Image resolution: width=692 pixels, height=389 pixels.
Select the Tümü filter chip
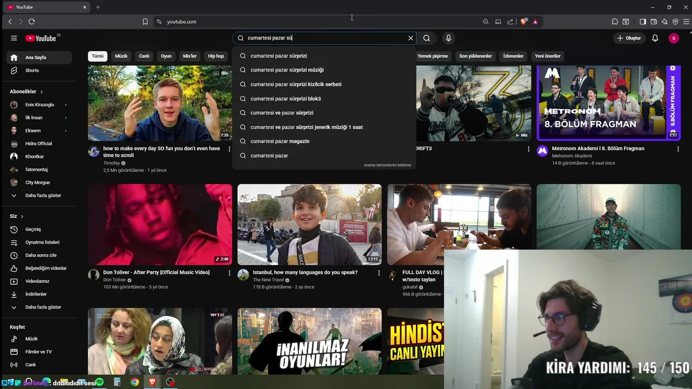tap(97, 56)
